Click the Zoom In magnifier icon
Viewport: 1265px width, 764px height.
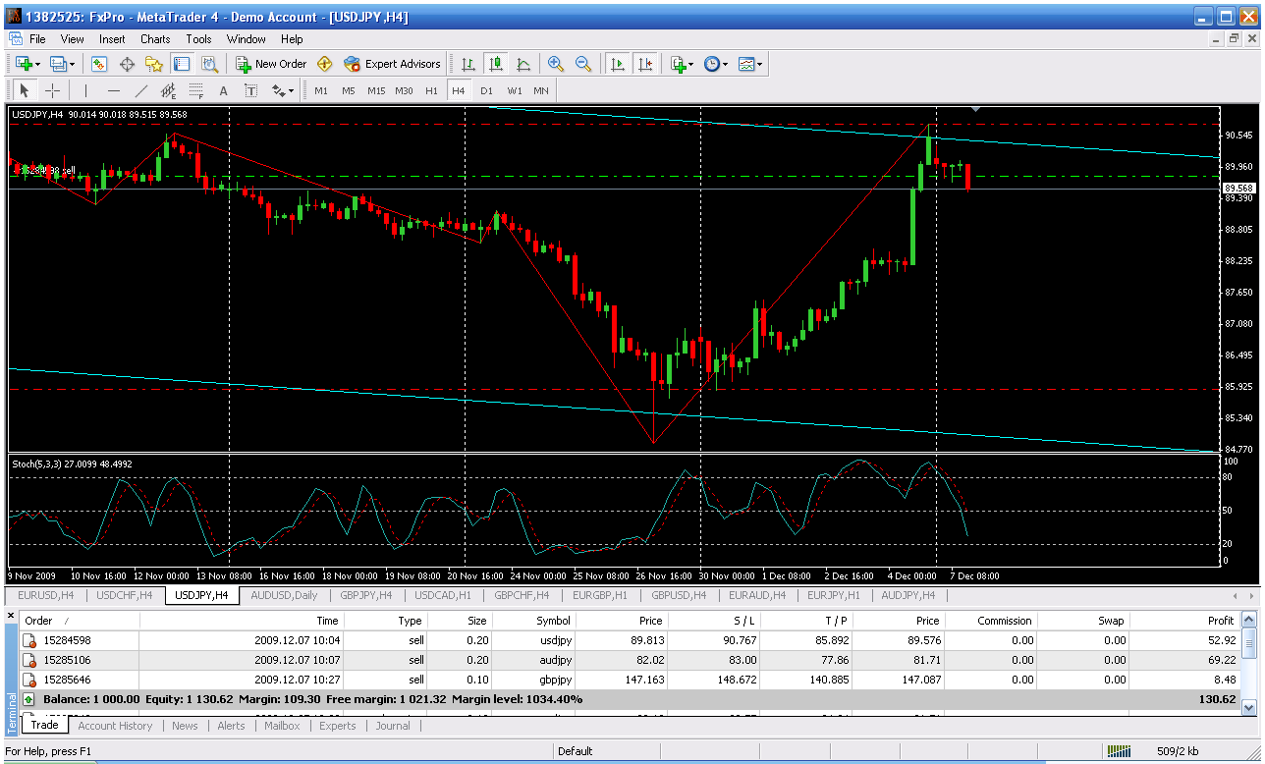pyautogui.click(x=556, y=64)
